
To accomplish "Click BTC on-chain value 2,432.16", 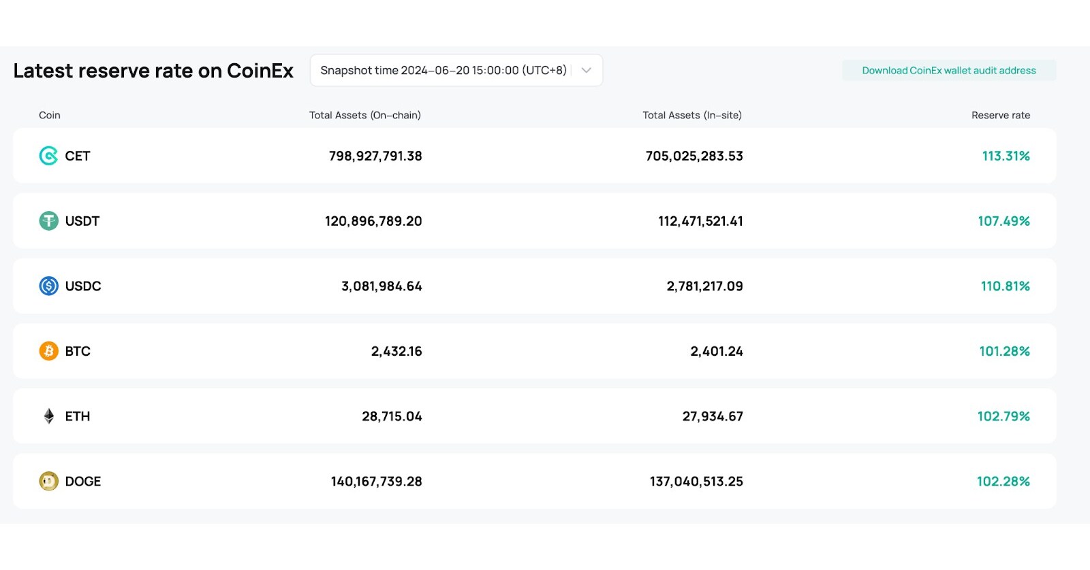I will pyautogui.click(x=396, y=352).
